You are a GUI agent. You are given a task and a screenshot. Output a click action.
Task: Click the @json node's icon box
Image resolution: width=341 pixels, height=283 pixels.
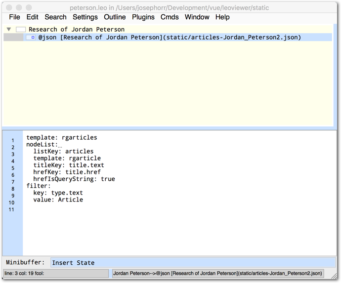coord(30,38)
